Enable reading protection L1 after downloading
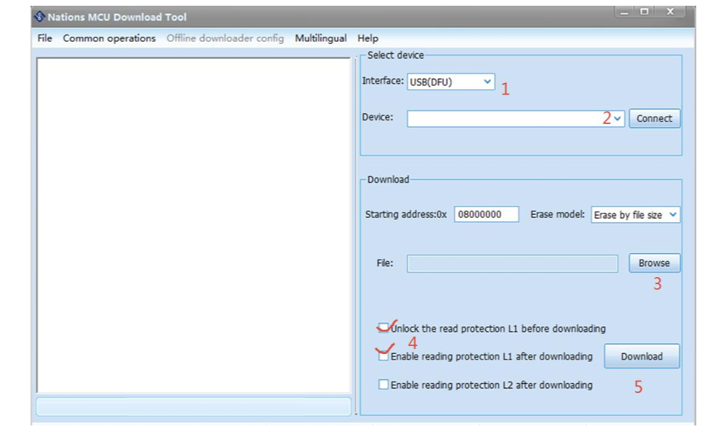Viewport: 721px width, 437px height. [384, 356]
